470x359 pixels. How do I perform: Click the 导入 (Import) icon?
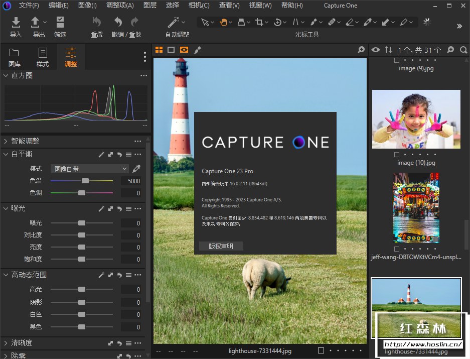coord(16,22)
